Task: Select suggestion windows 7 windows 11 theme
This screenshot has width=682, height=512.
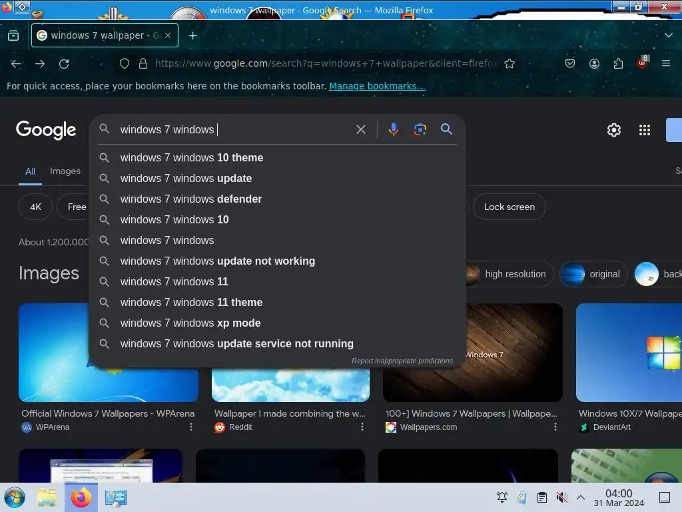Action: click(x=277, y=302)
